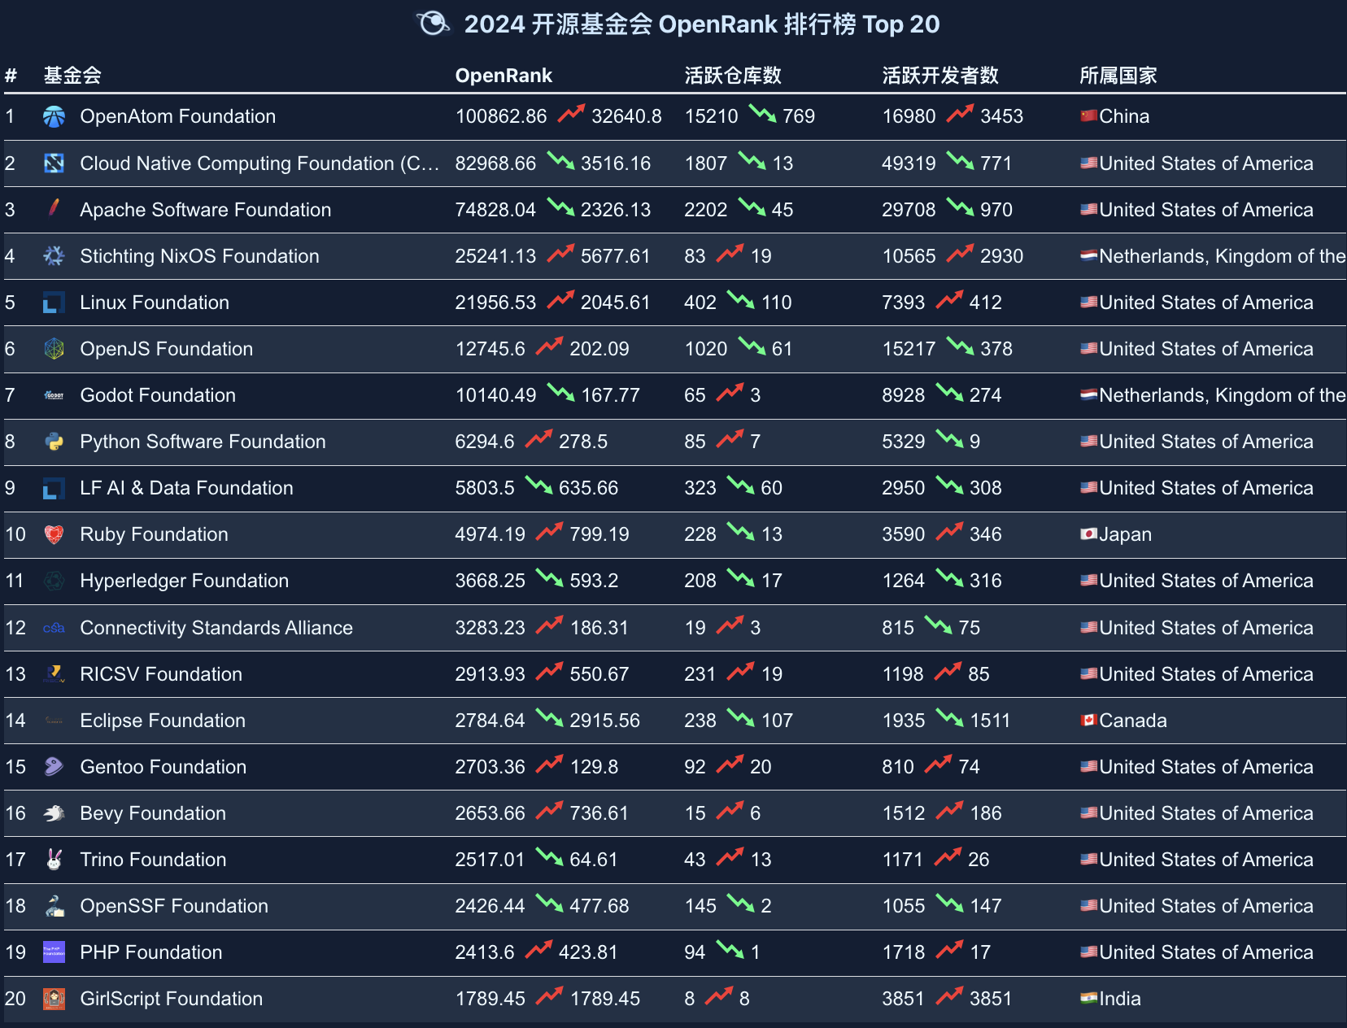Click the 所属国家 column header
The image size is (1347, 1028).
(1118, 76)
